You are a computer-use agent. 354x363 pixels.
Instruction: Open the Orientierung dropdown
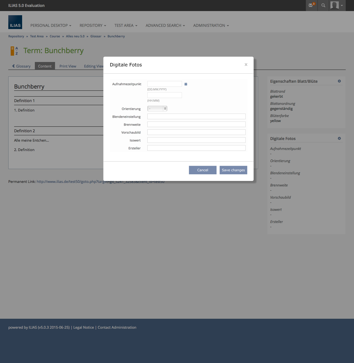157,108
